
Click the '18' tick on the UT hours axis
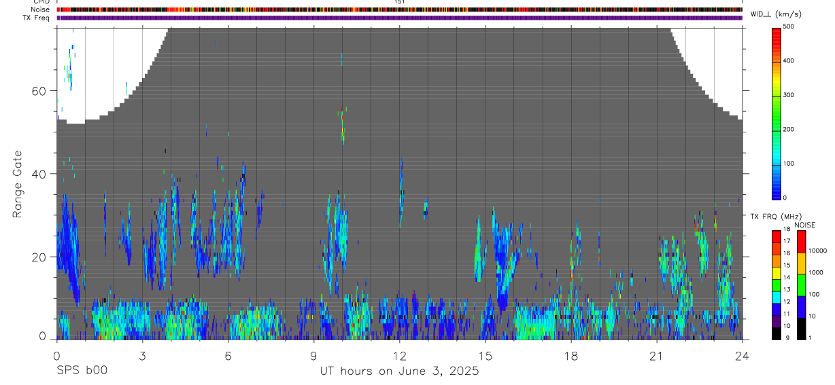[570, 355]
